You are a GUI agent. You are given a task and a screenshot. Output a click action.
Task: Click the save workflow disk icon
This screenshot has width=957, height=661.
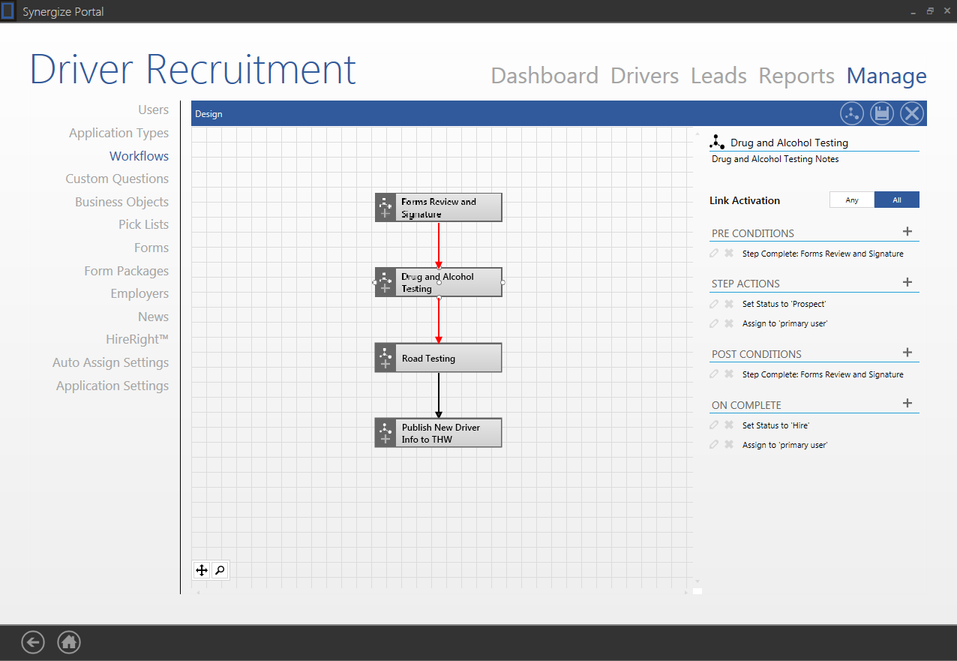click(882, 114)
